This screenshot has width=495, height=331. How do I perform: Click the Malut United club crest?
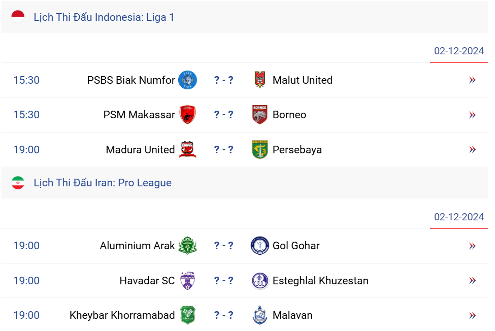pos(260,80)
